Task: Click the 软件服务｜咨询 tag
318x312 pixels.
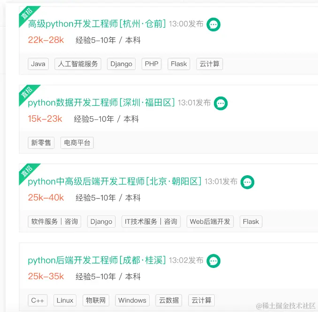Action: tap(54, 222)
